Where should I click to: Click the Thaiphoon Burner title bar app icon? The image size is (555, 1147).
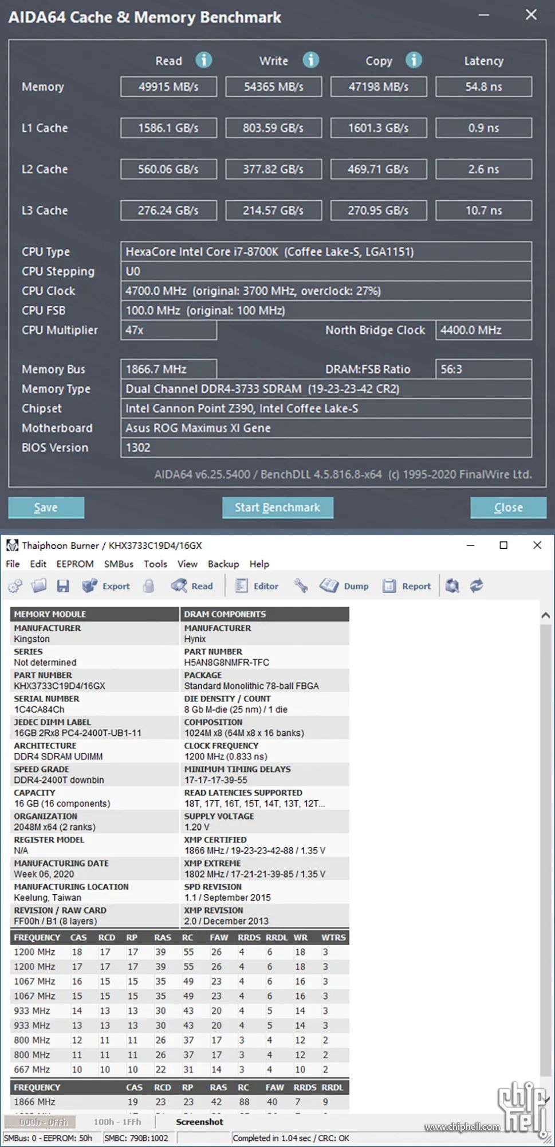point(12,545)
